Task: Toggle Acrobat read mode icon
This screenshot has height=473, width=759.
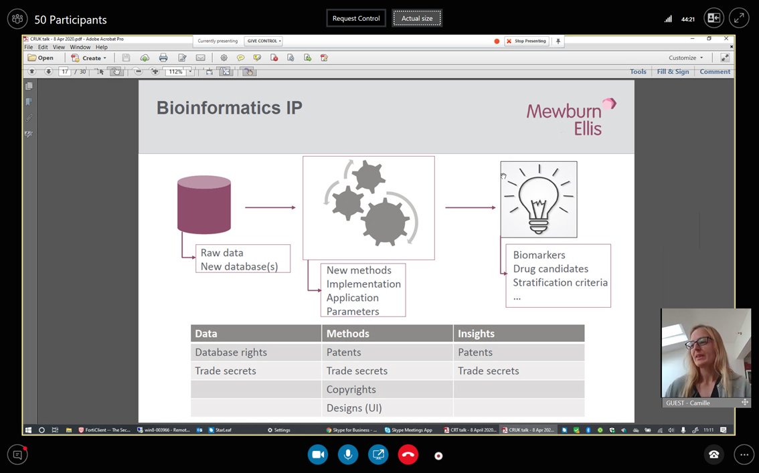Action: tap(725, 58)
